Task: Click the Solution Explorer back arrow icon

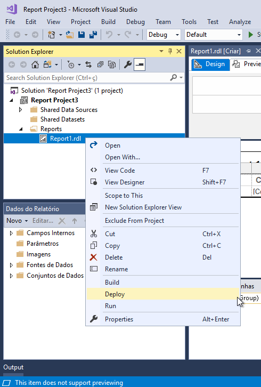Action: click(12, 64)
